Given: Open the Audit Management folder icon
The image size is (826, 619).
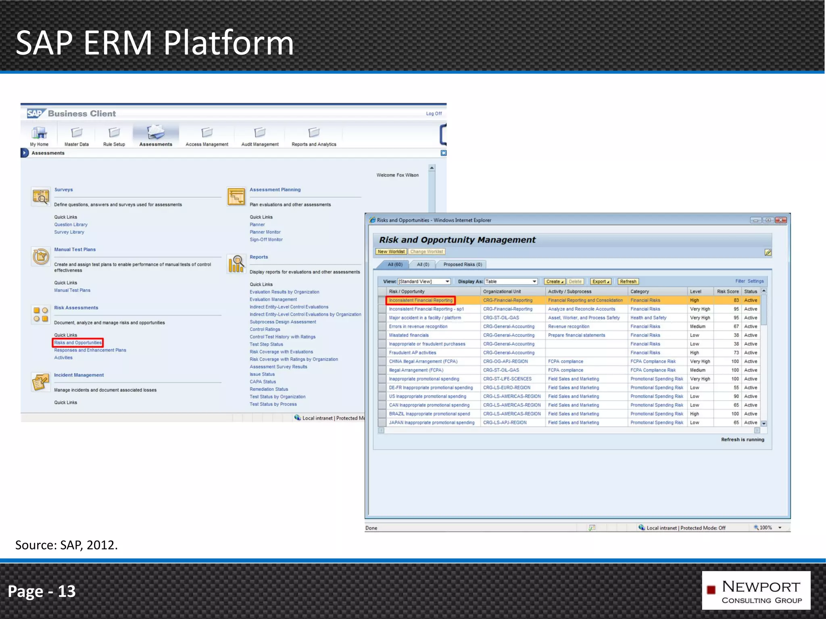Looking at the screenshot, I should (260, 132).
